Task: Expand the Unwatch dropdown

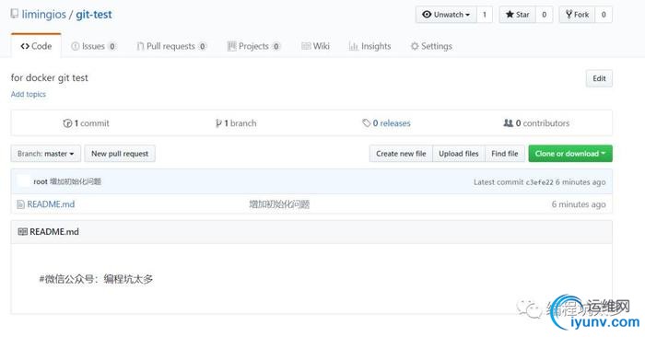Action: pos(446,15)
